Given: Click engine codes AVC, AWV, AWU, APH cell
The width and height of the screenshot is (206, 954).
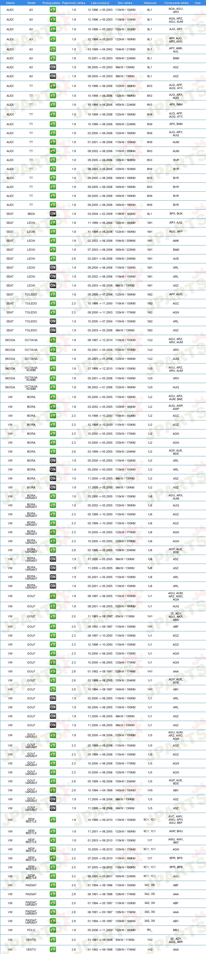Looking at the screenshot, I should click(x=176, y=820).
